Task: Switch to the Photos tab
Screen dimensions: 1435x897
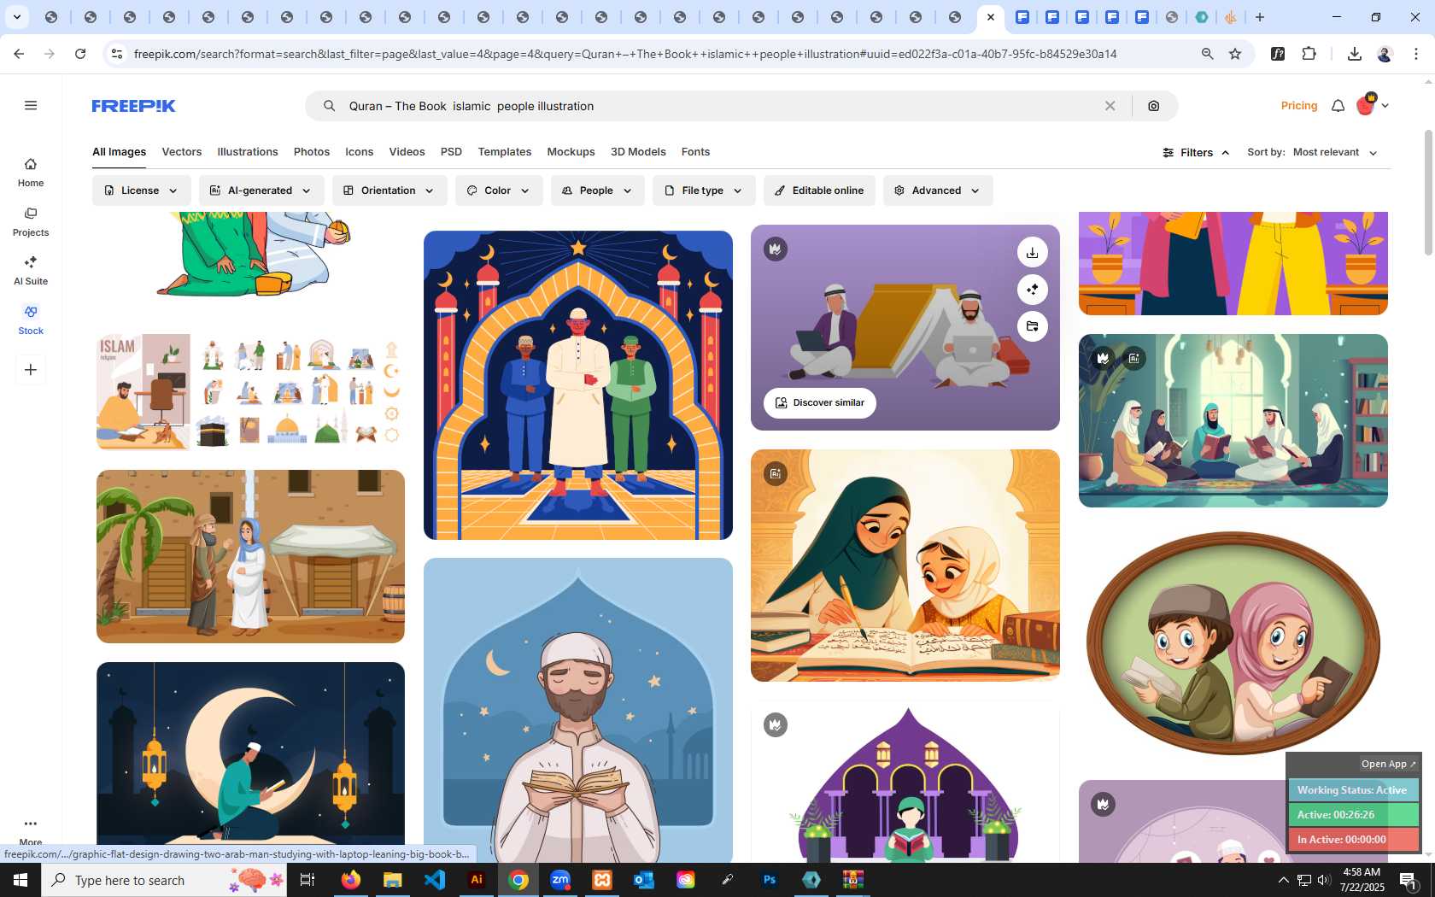Action: (312, 152)
